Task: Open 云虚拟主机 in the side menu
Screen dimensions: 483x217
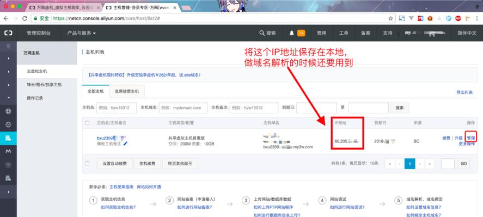Action: (x=47, y=71)
